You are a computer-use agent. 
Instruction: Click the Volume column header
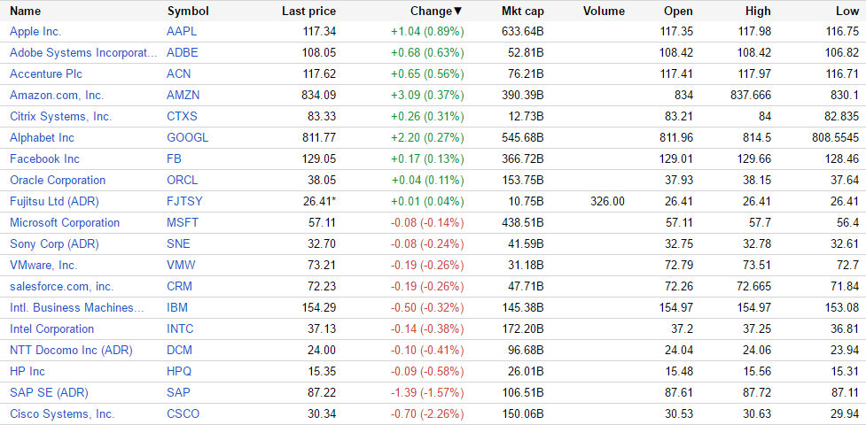coord(604,11)
